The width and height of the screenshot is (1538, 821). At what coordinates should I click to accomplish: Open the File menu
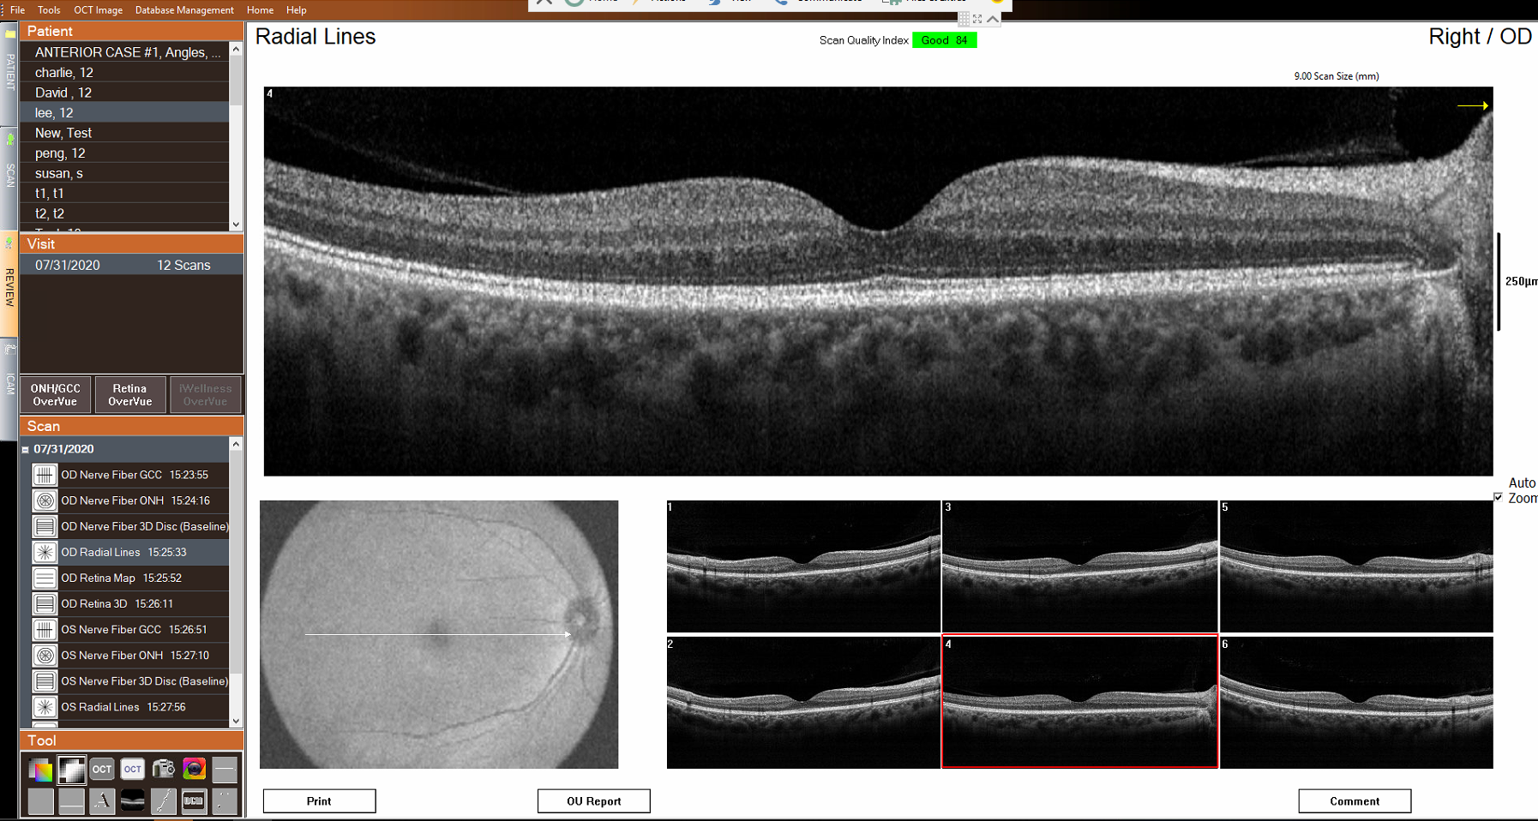[17, 10]
